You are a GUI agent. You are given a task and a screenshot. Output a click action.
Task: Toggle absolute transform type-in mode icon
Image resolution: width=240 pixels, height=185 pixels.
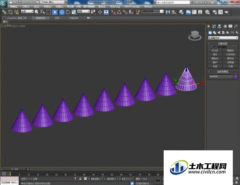[x=85, y=179]
